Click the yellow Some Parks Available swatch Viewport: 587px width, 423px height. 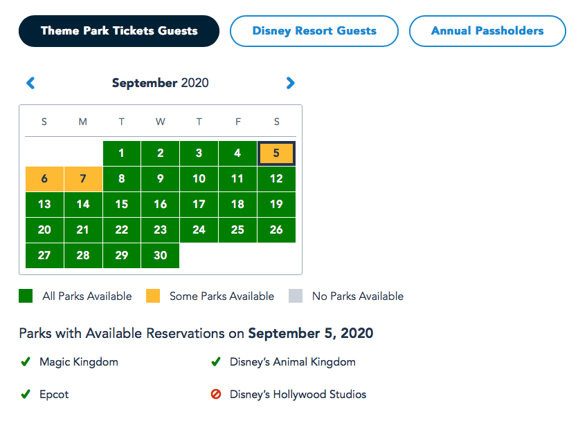[153, 296]
